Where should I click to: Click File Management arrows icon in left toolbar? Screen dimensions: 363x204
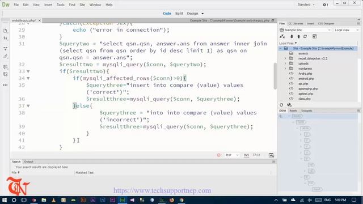pos(5,38)
